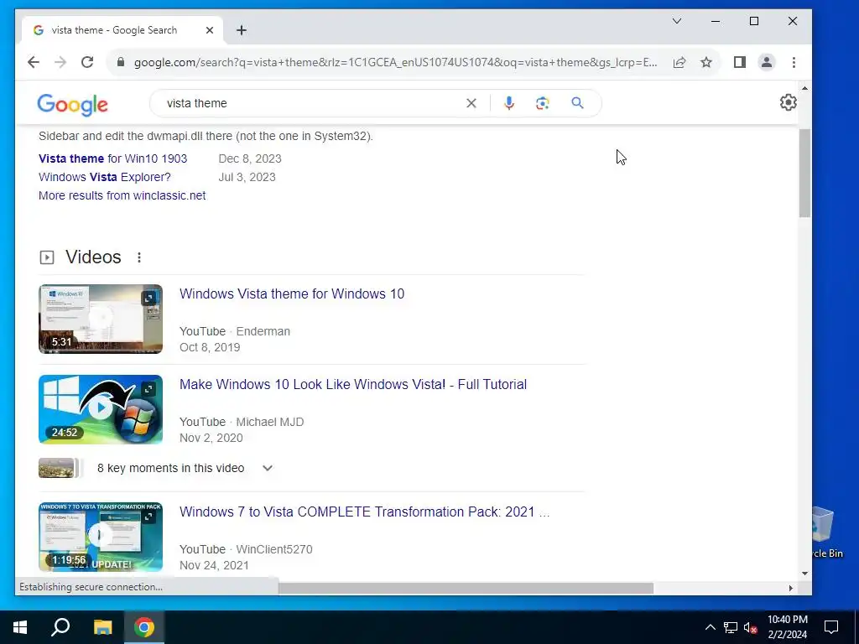Open Windows 7 to Vista Transformation Pack video
The height and width of the screenshot is (644, 859).
(x=364, y=512)
